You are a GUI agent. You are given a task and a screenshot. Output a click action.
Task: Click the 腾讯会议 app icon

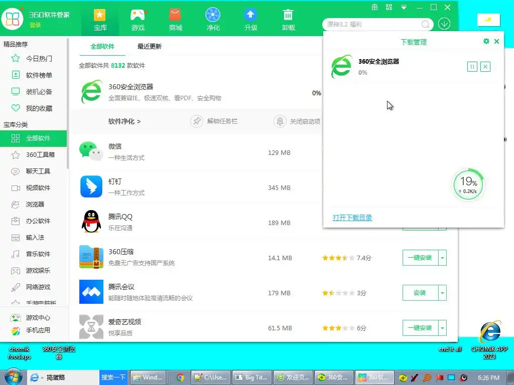(91, 292)
